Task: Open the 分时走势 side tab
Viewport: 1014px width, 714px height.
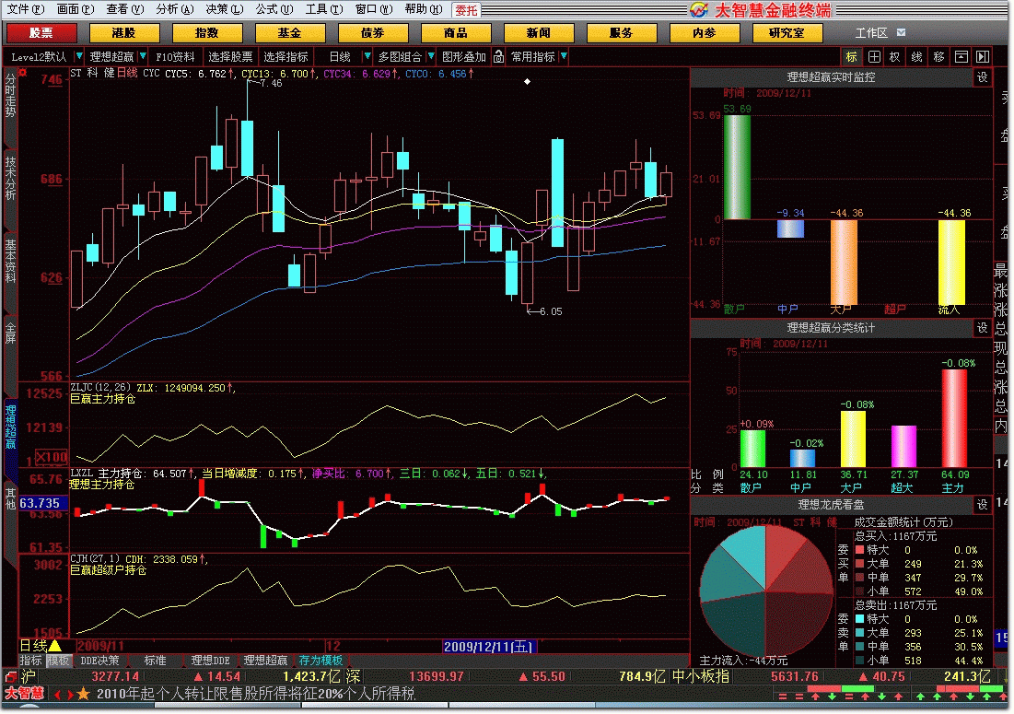Action: 10,96
